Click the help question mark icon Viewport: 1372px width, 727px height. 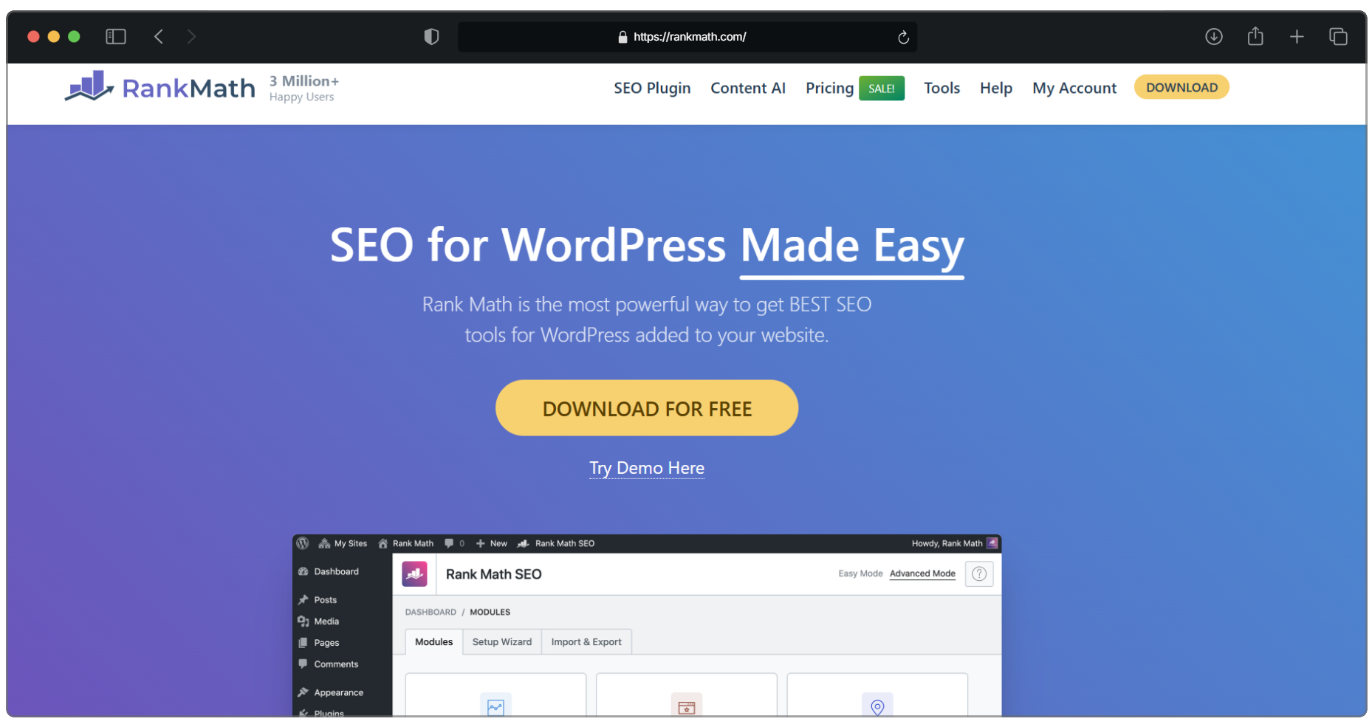(x=979, y=574)
